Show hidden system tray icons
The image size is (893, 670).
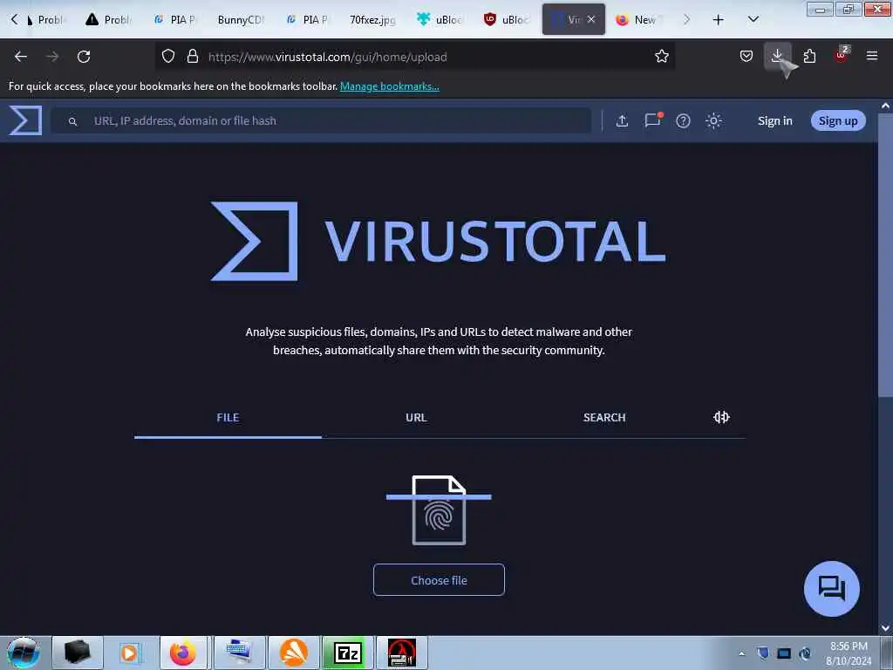tap(741, 653)
